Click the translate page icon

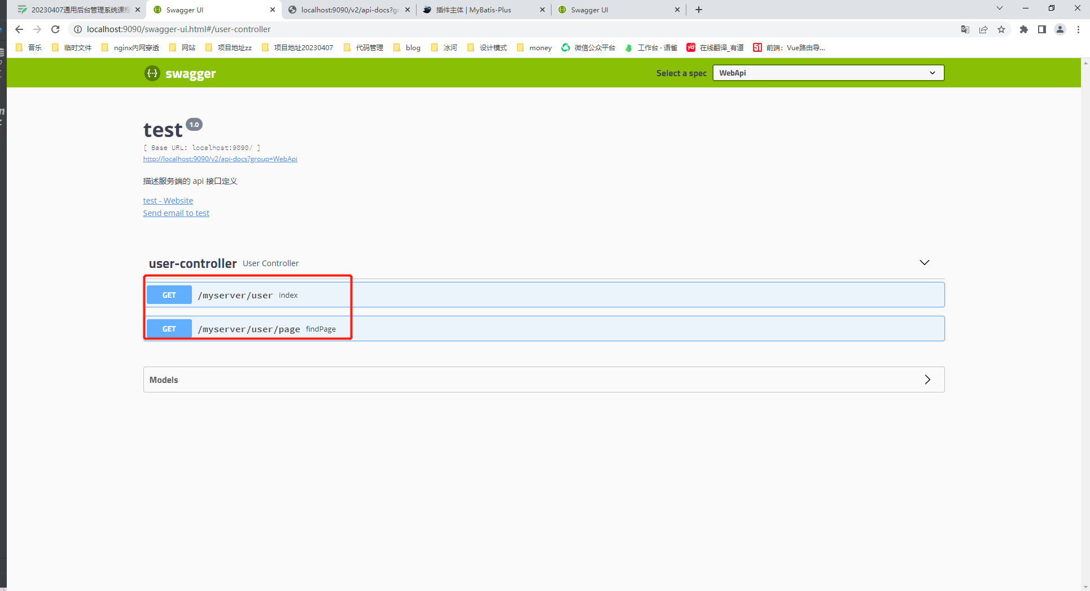tap(965, 29)
